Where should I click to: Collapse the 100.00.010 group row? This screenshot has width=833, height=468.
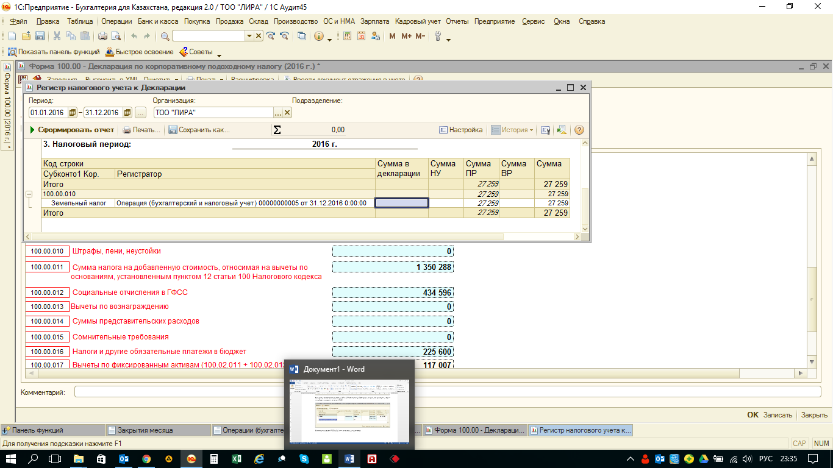tap(29, 194)
